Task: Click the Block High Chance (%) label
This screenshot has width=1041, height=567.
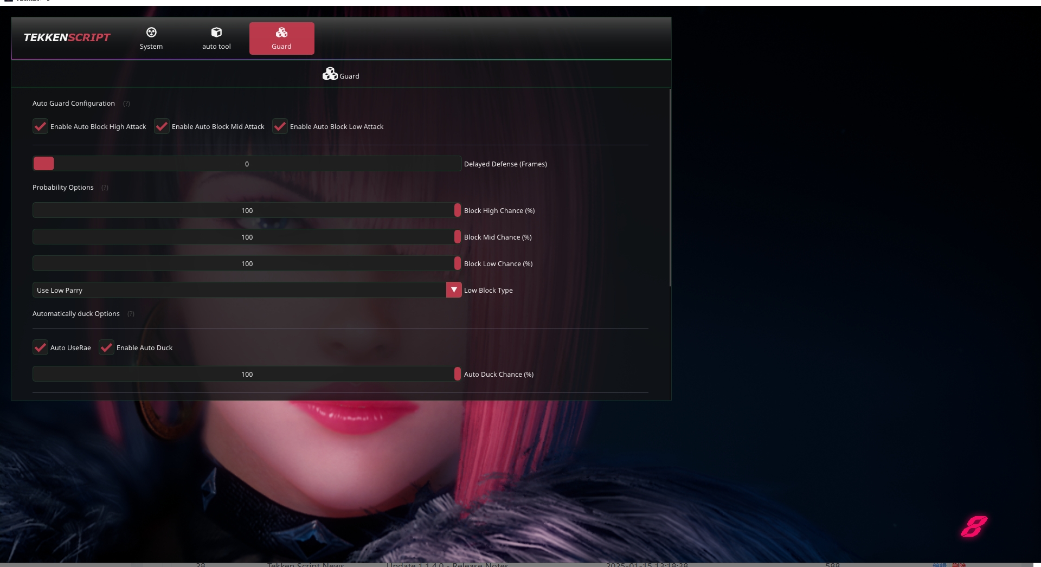Action: (499, 210)
